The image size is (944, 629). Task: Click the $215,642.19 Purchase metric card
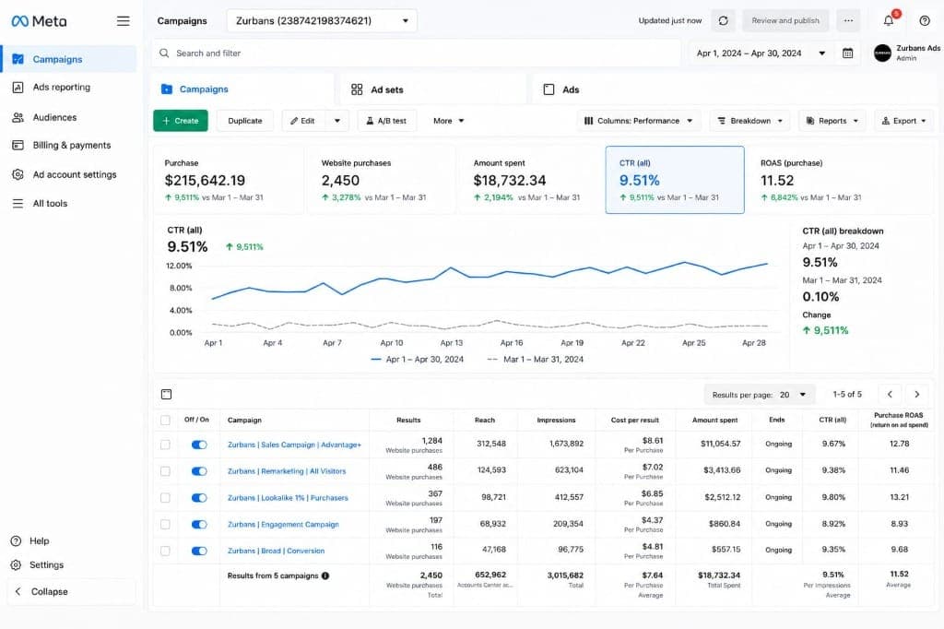pos(229,180)
